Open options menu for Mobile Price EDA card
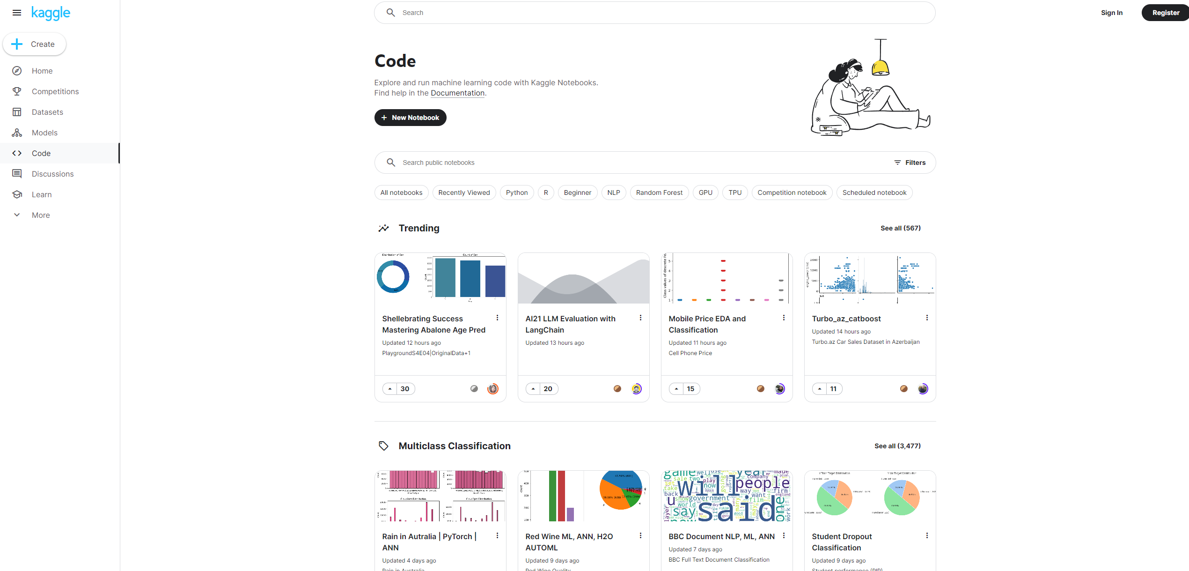The image size is (1189, 571). (x=784, y=318)
